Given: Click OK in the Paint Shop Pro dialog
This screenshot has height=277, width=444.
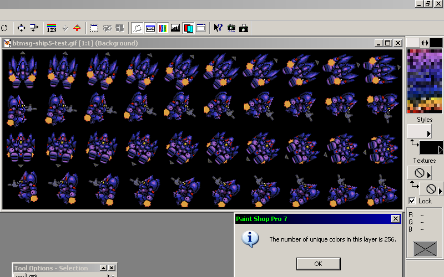Looking at the screenshot, I should [318, 264].
